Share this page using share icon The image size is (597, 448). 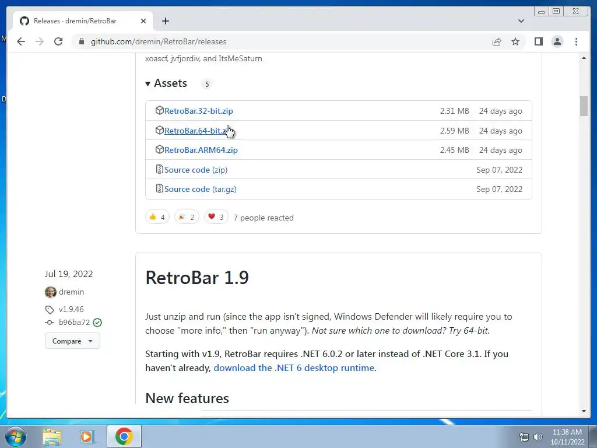coord(497,41)
